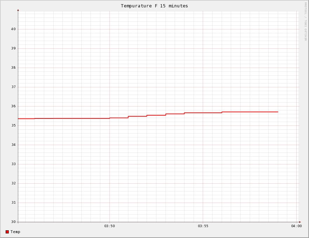Image resolution: width=309 pixels, height=238 pixels.
Task: Select the 04:00 time axis label
Action: tap(296, 226)
